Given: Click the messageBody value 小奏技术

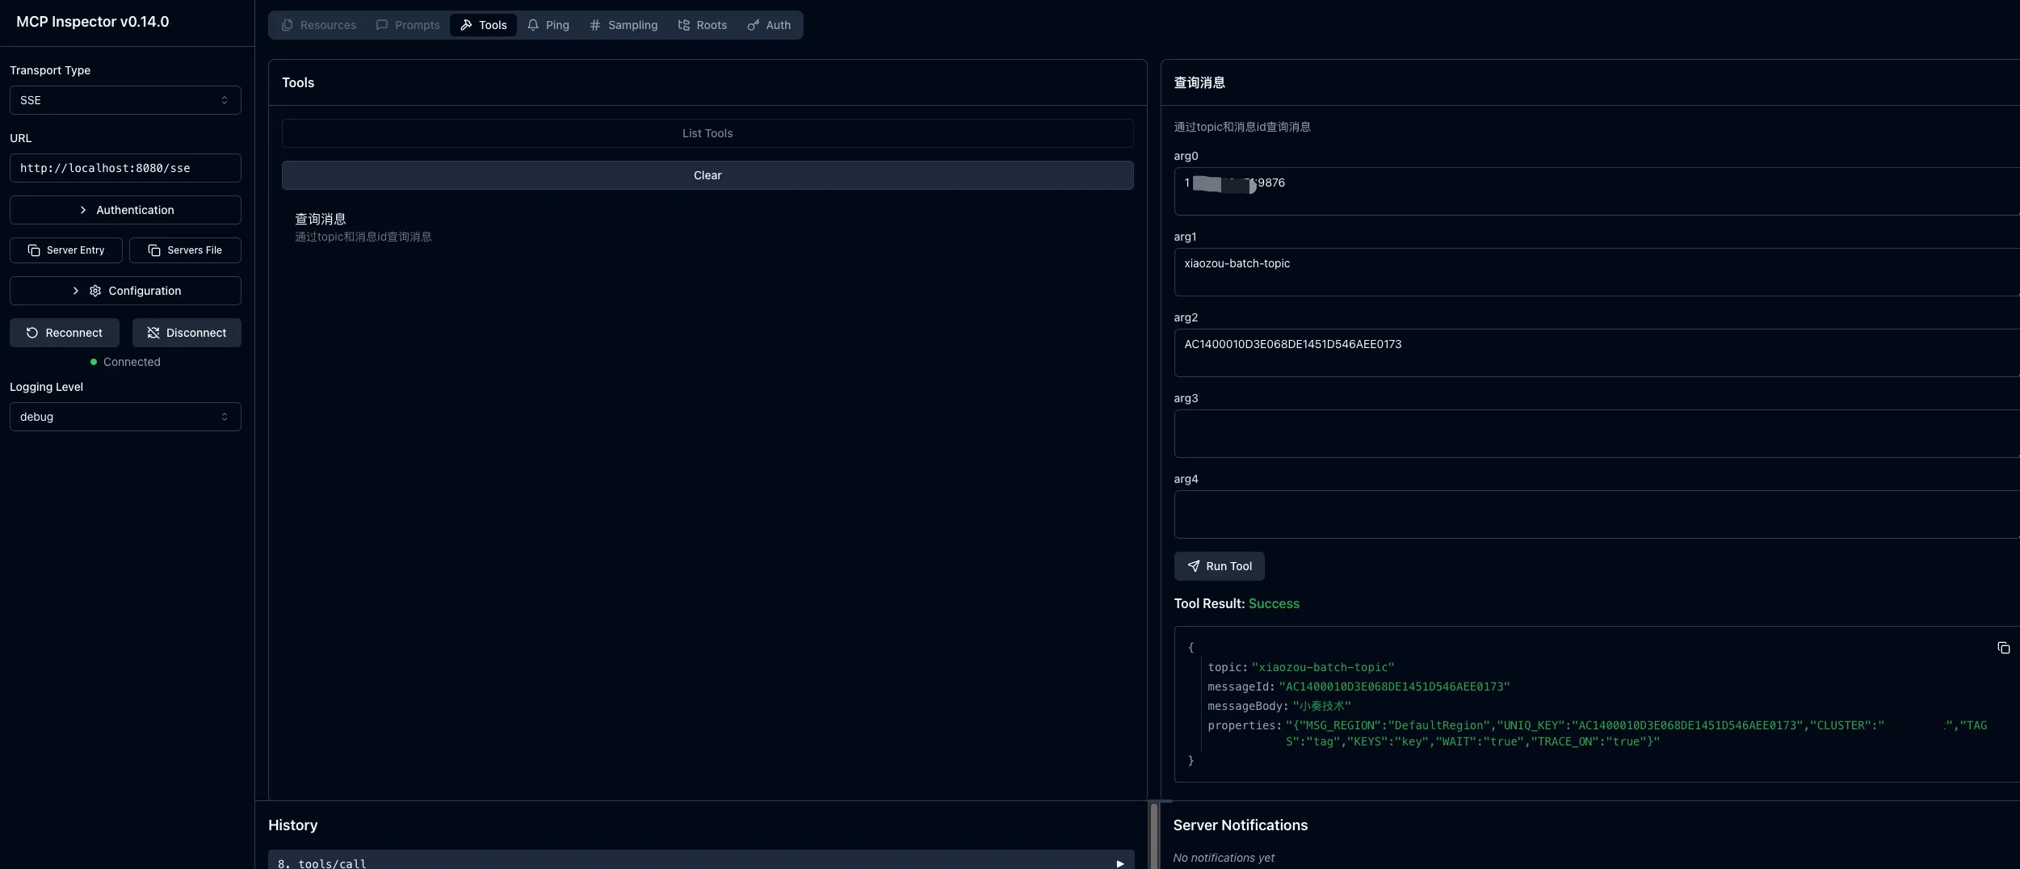Looking at the screenshot, I should click(1321, 706).
